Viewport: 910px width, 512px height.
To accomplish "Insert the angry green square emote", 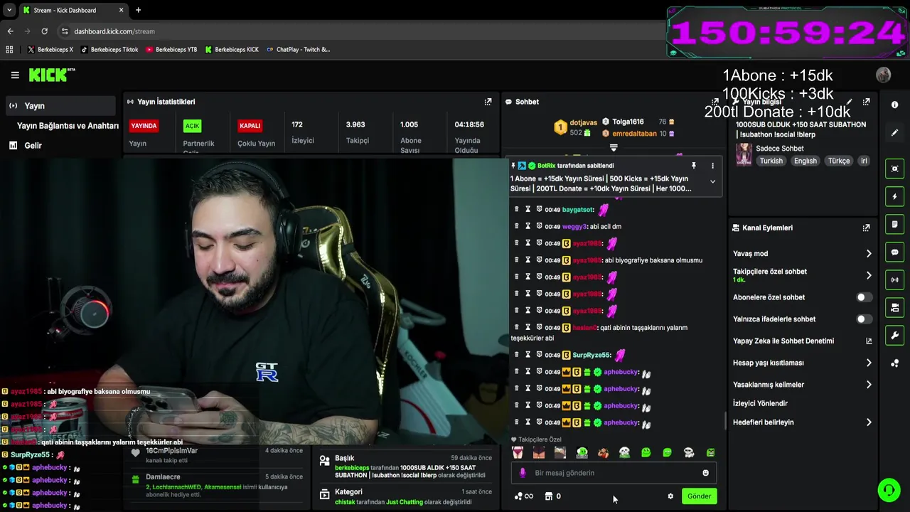I will click(x=710, y=452).
